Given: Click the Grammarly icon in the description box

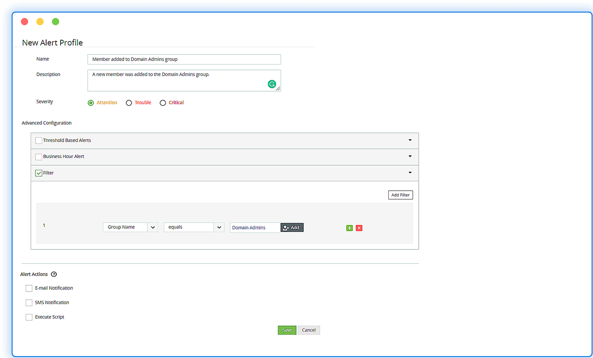Looking at the screenshot, I should [x=272, y=84].
